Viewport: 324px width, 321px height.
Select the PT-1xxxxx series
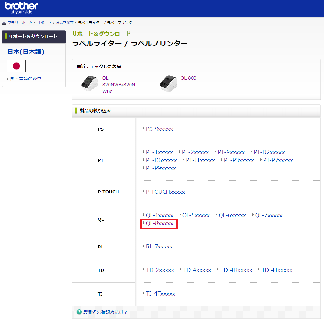159,152
